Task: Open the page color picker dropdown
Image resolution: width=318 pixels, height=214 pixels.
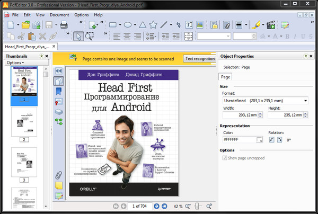Action: coord(260,140)
